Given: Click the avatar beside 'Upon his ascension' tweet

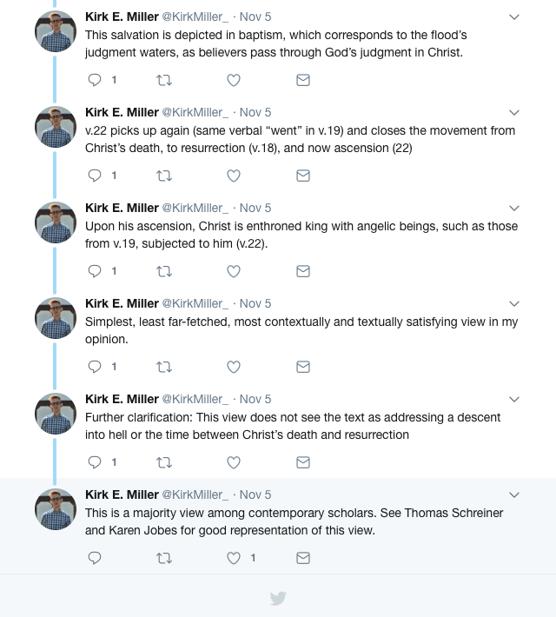Looking at the screenshot, I should pos(56,222).
